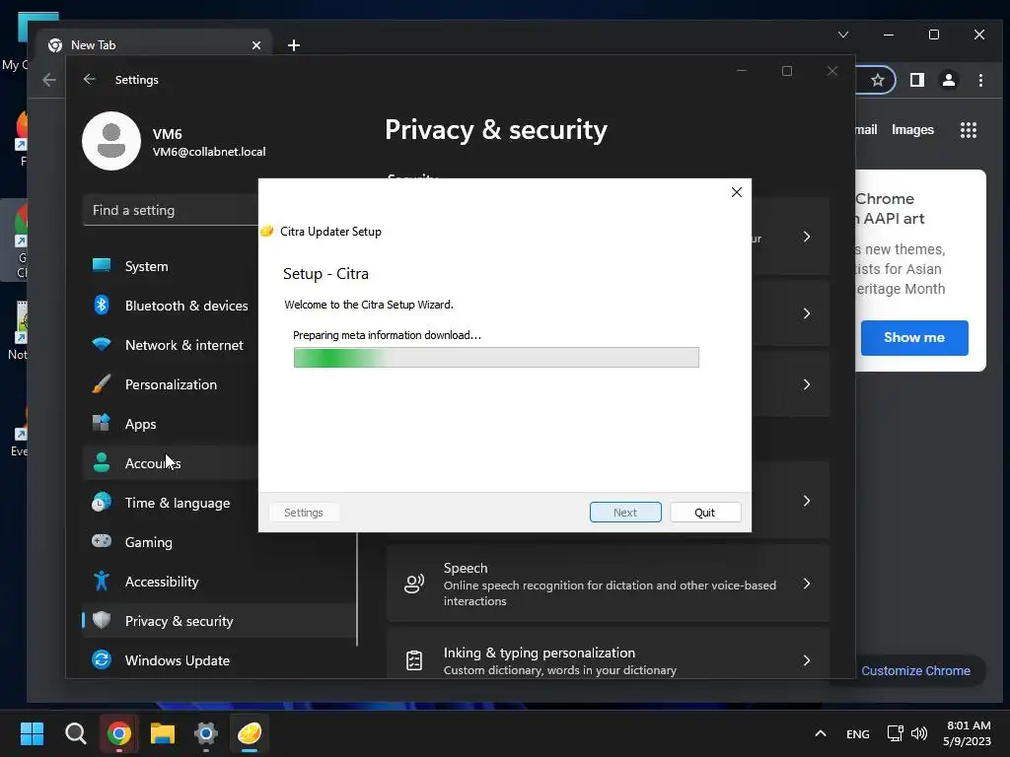This screenshot has width=1010, height=757.
Task: Click Quit in Citra Setup wizard
Action: [x=704, y=513]
